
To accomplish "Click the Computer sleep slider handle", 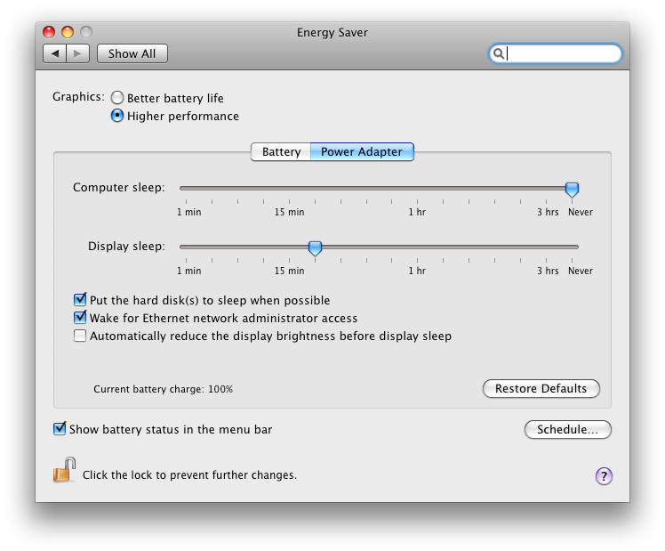I will [572, 190].
